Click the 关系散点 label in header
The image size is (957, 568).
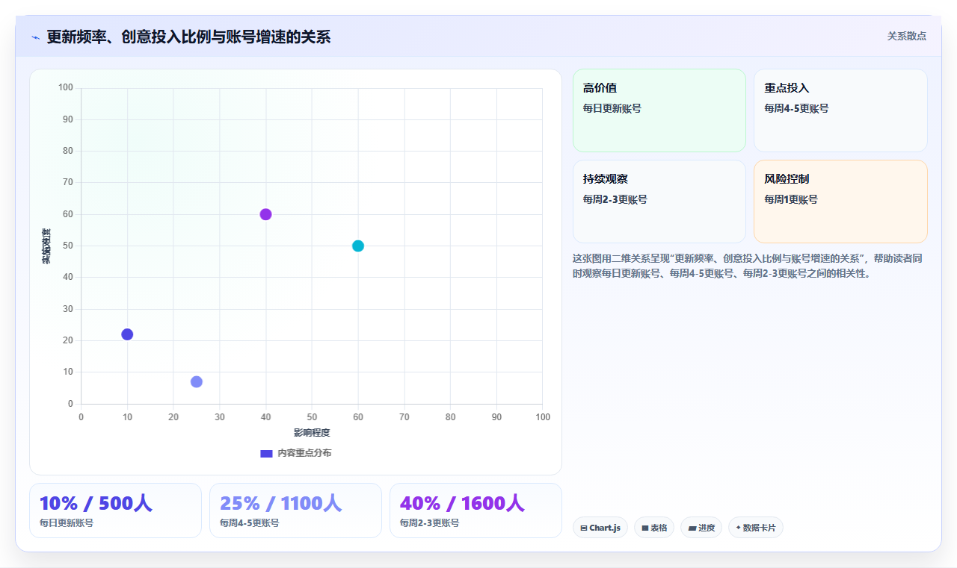click(907, 36)
